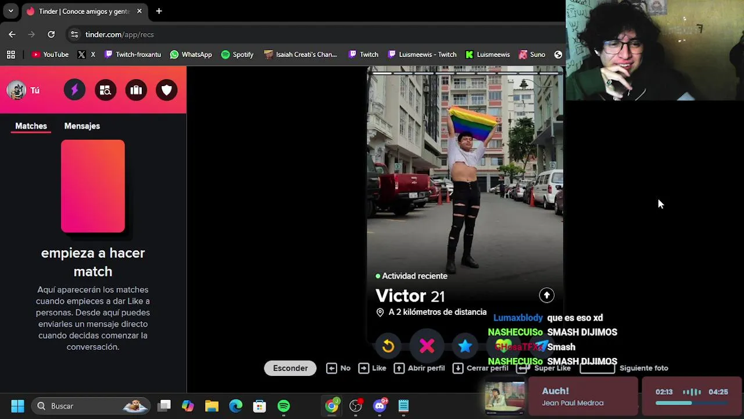Switch to the Matches tab
744x419 pixels.
coord(31,126)
